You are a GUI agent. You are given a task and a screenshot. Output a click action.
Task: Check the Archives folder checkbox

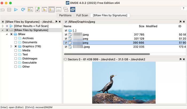(15, 38)
